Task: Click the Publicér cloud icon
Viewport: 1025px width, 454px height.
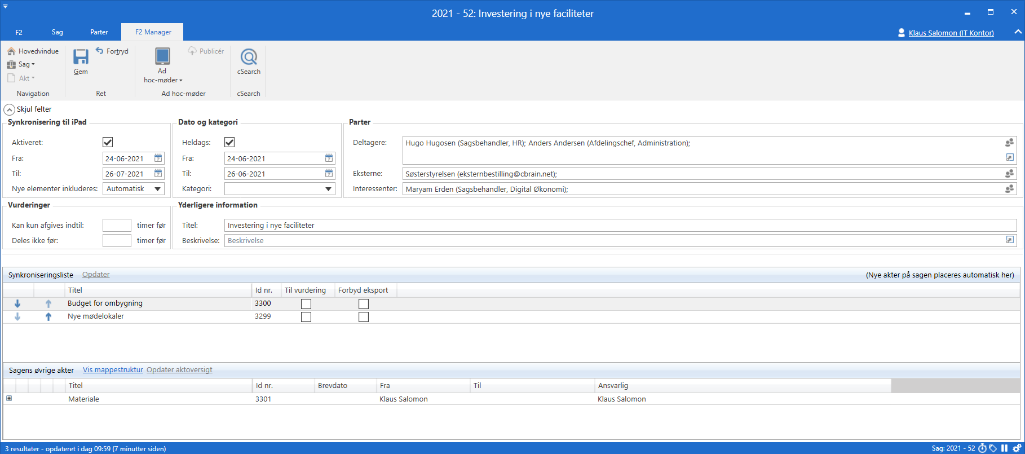Action: point(192,51)
